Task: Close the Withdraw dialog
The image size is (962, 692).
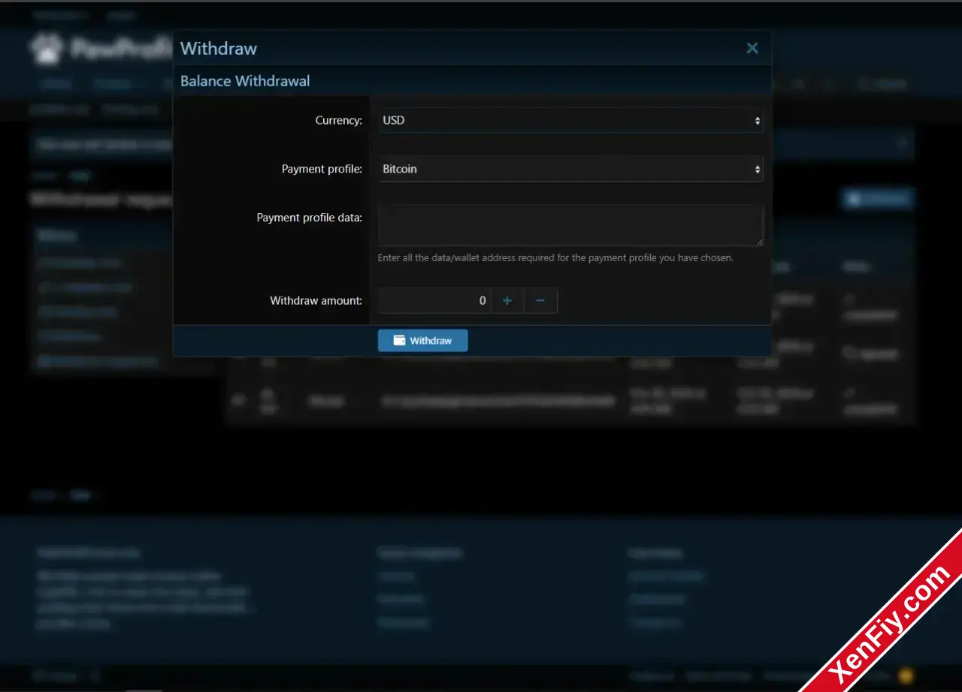Action: coord(752,48)
